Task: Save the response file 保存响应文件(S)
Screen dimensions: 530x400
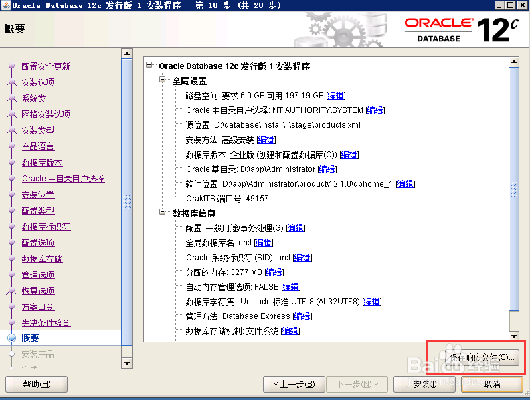Action: coord(482,357)
